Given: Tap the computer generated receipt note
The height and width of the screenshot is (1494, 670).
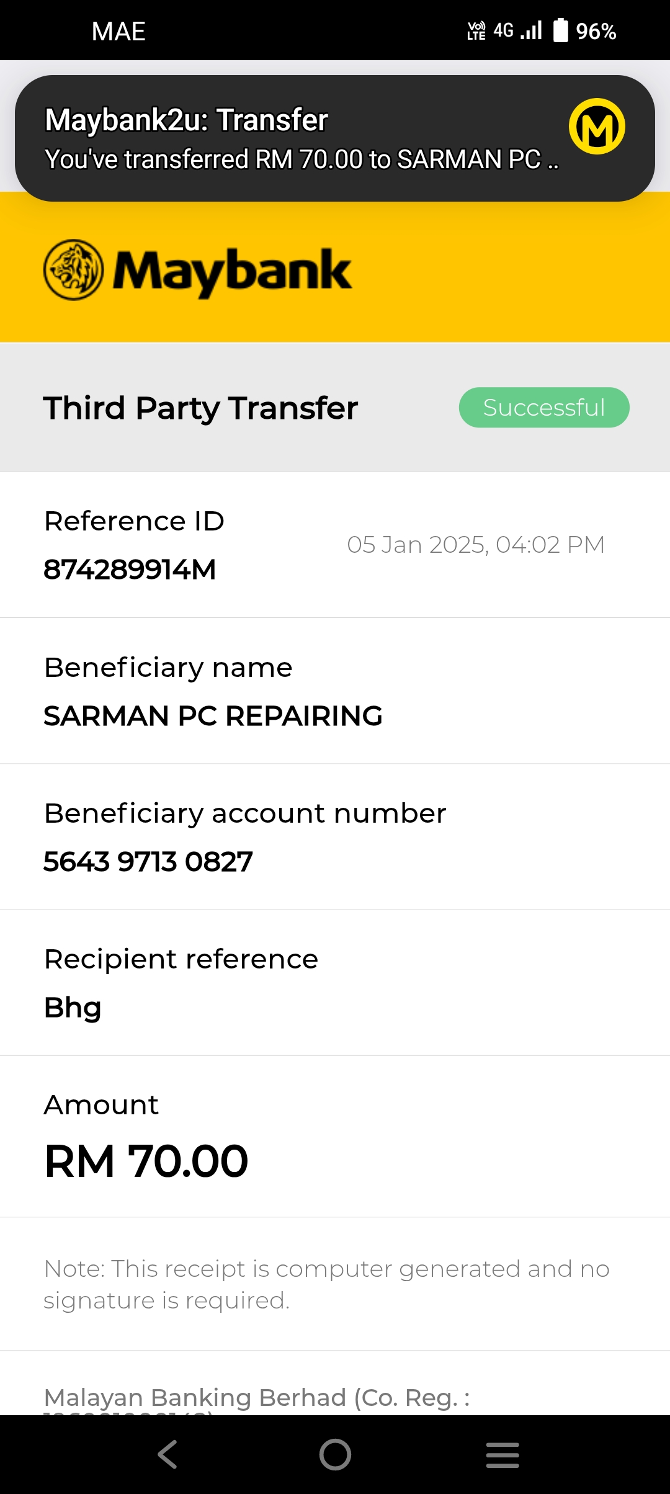Looking at the screenshot, I should click(326, 1284).
